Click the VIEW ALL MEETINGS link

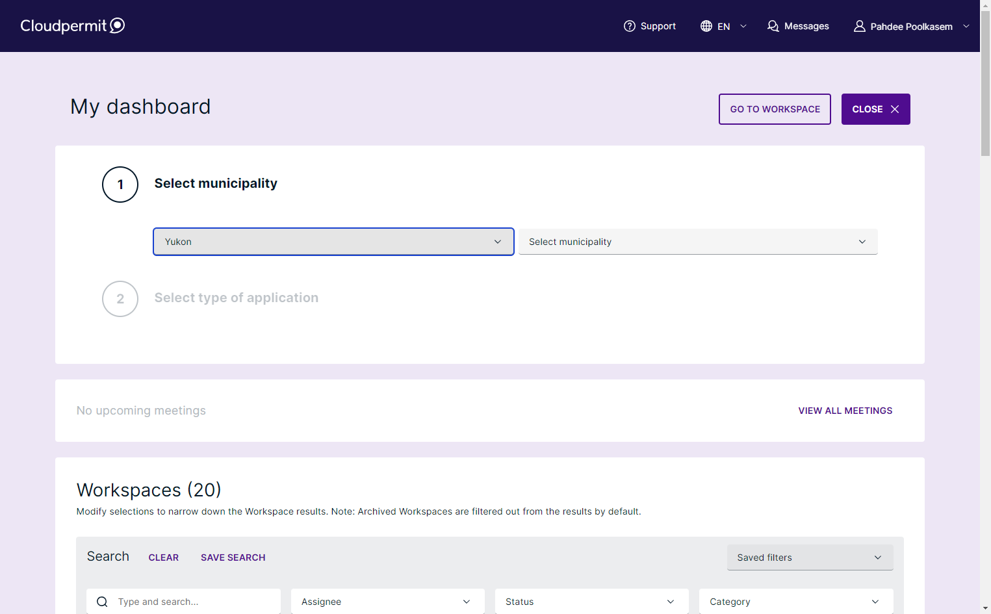pyautogui.click(x=845, y=411)
